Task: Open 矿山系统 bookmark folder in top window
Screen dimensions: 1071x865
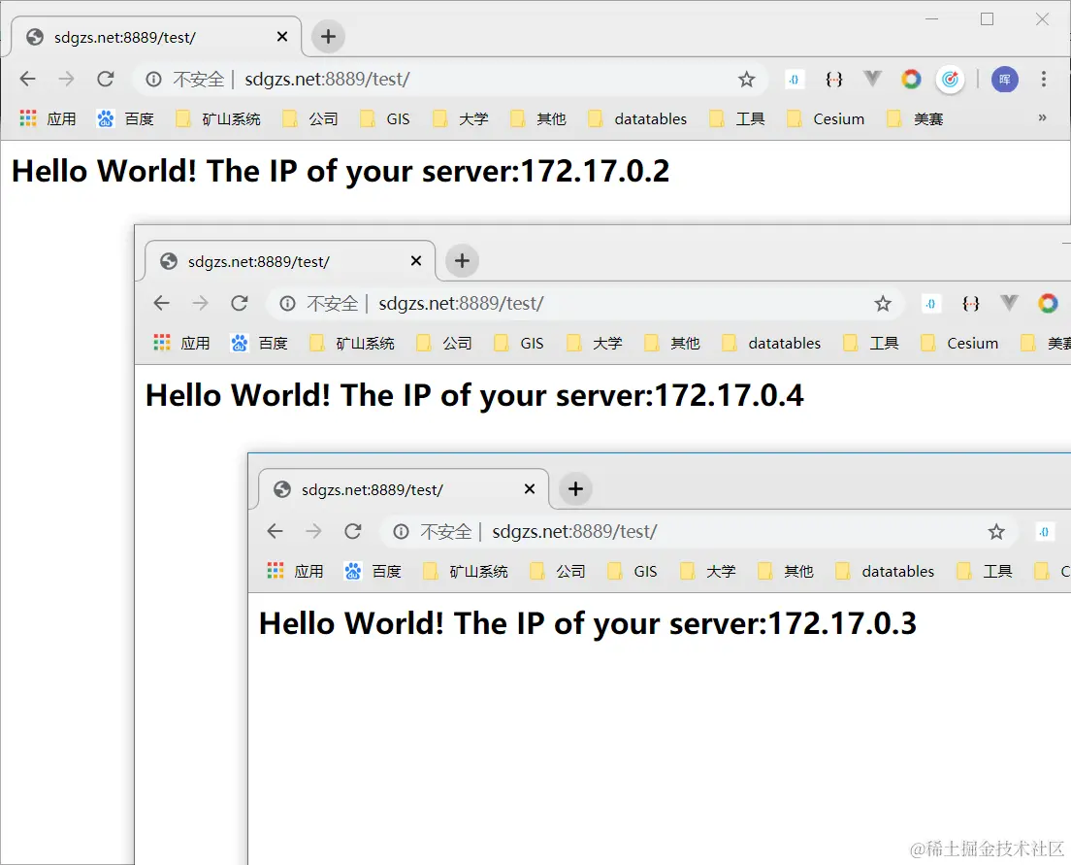Action: [x=218, y=119]
